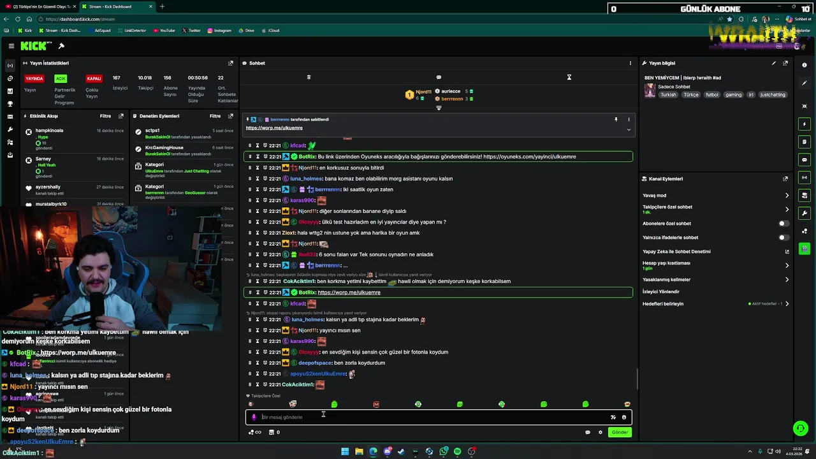Screen dimensions: 816x459
Task: Select Stream - Kick Dashboard browser tab
Action: 118,6
